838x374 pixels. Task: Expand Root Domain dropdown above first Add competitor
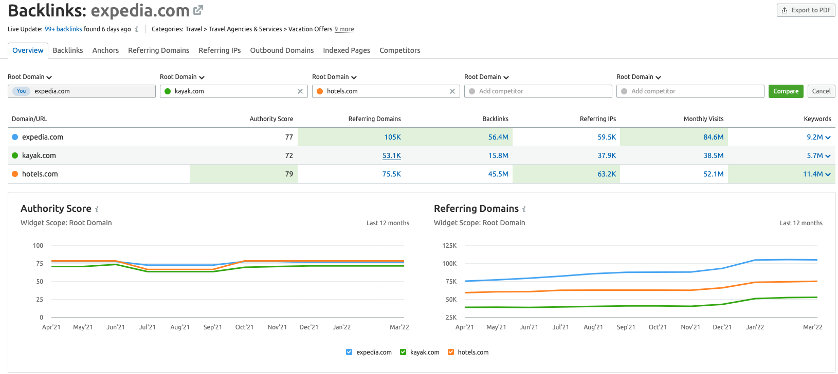(x=486, y=77)
